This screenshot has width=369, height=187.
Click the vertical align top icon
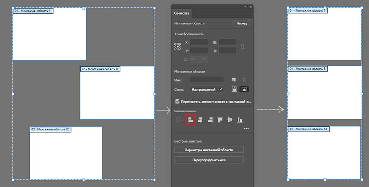(x=220, y=120)
